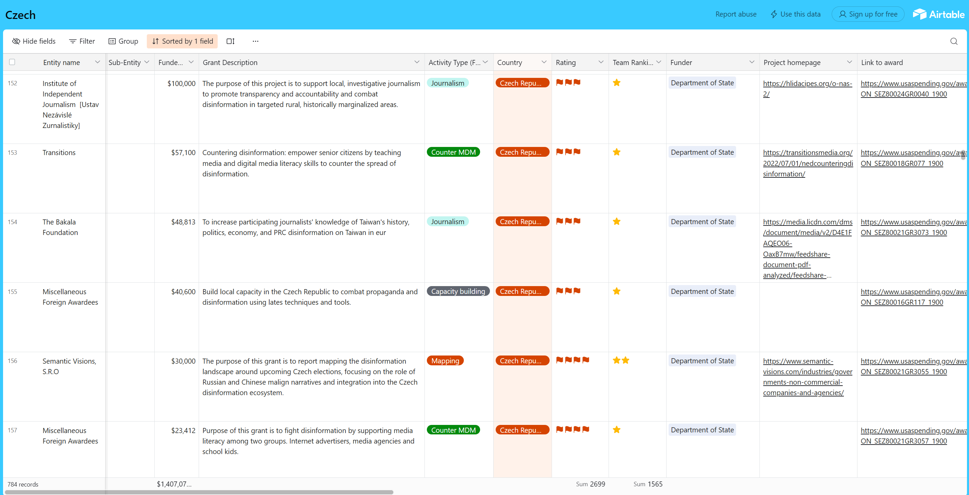969x495 pixels.
Task: Click the Counter MDM tag in Transitions row
Action: 453,152
